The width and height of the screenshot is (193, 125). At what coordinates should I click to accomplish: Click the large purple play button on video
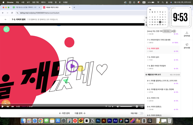(x=72, y=66)
